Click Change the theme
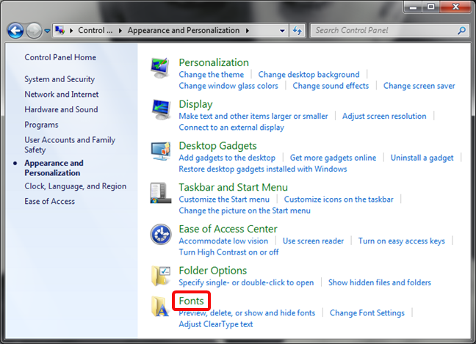This screenshot has width=476, height=344. point(212,75)
